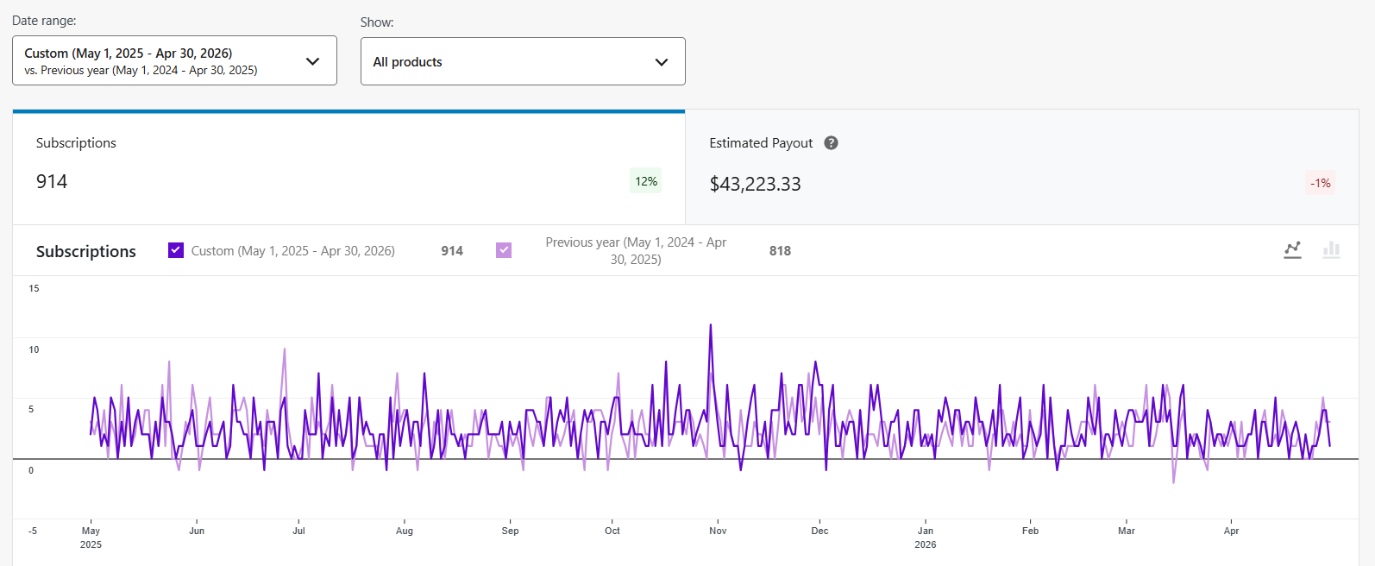The width and height of the screenshot is (1375, 566).
Task: Click the Subscriptions chart heading
Action: click(86, 251)
